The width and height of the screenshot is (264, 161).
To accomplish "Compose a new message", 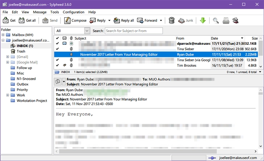I will pyautogui.click(x=75, y=20).
